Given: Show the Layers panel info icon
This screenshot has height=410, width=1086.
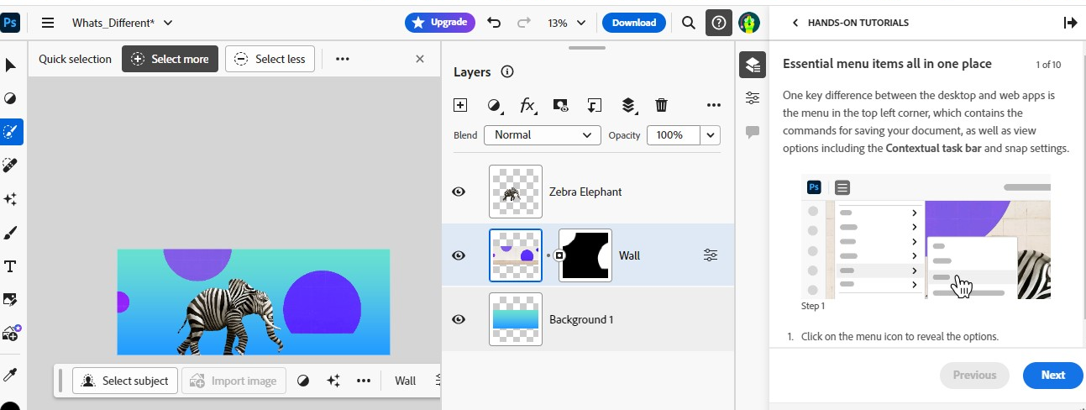Looking at the screenshot, I should coord(507,72).
